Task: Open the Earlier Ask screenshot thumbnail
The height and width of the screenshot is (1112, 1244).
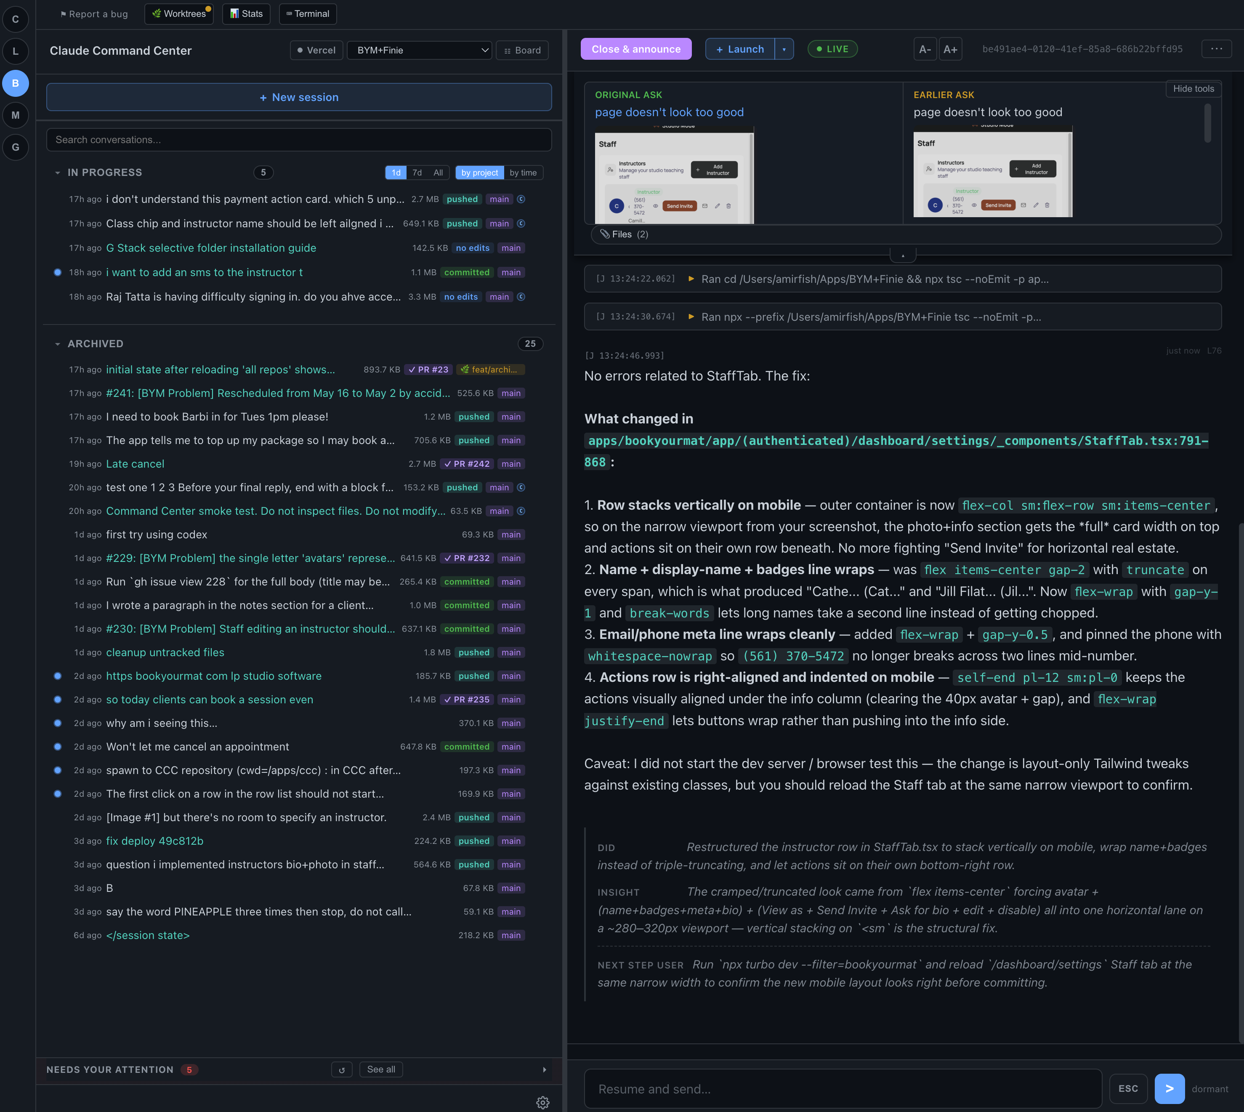Action: coord(992,172)
